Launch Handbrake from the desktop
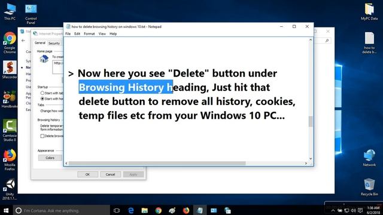This screenshot has height=215, width=383. coord(10,99)
